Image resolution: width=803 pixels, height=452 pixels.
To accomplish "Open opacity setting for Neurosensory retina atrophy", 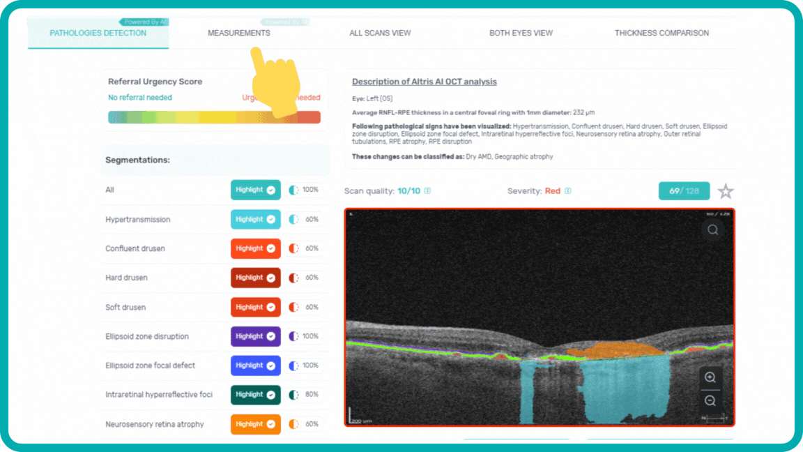I will coord(293,424).
